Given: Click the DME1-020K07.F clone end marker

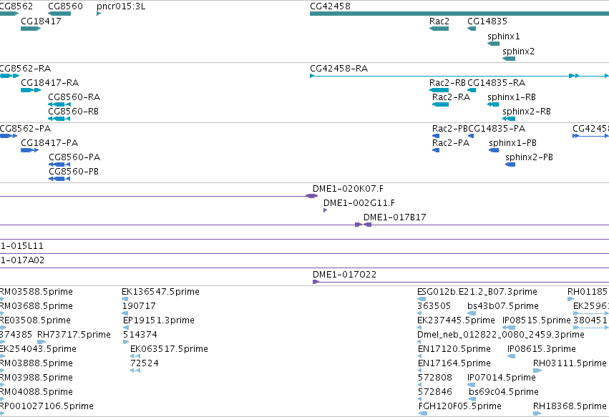Looking at the screenshot, I should click(x=312, y=196).
